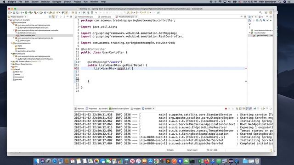Open the Data Source Explorer tab
This screenshot has width=294, height=165.
point(119,109)
